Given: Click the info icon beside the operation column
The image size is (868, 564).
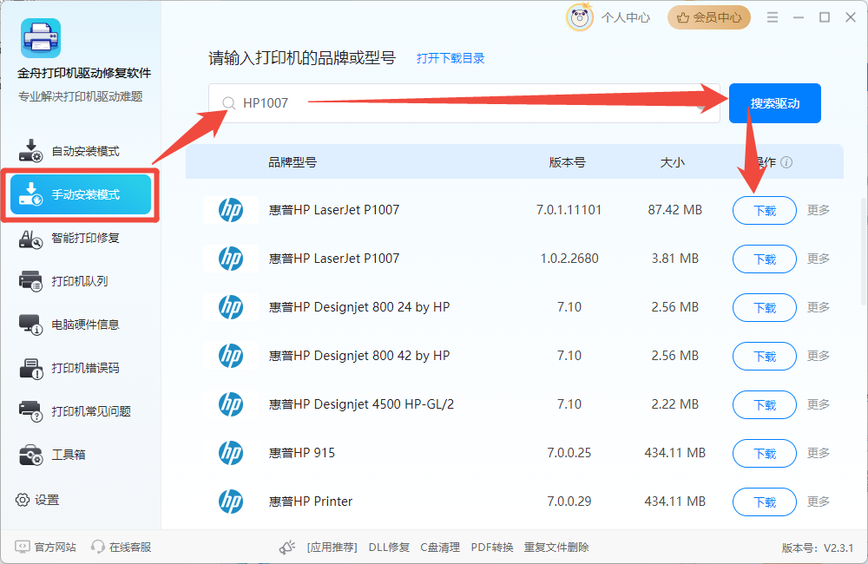Looking at the screenshot, I should [786, 162].
